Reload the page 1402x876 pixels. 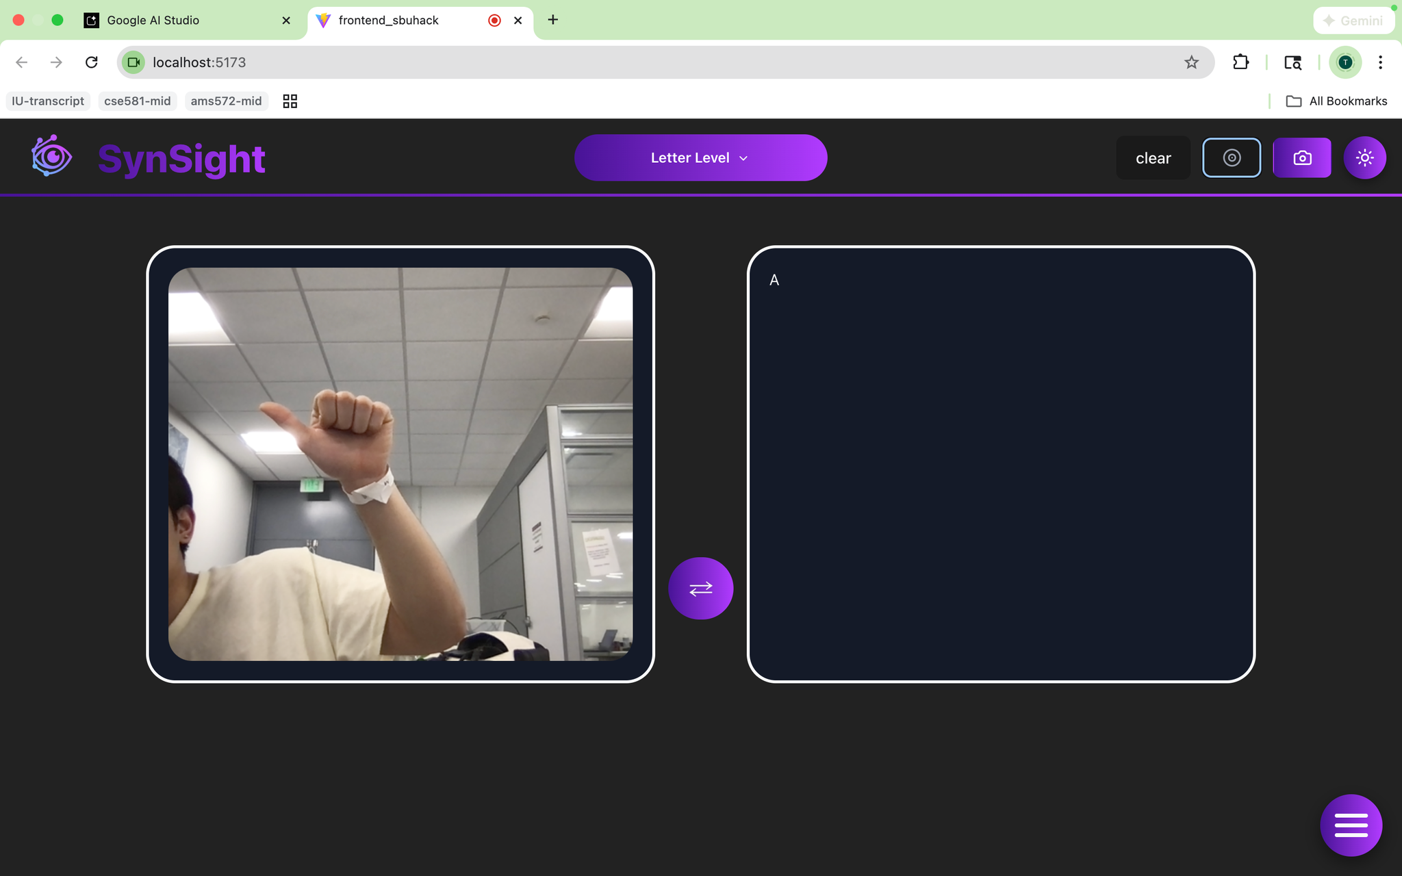(x=91, y=62)
